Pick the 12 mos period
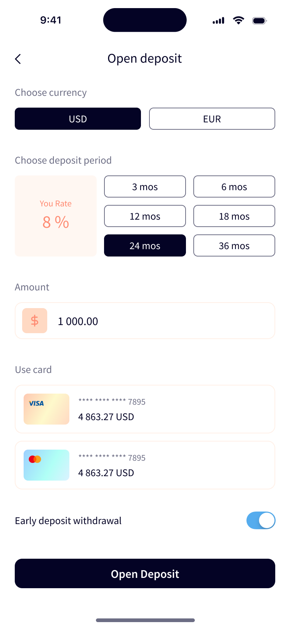 145,216
